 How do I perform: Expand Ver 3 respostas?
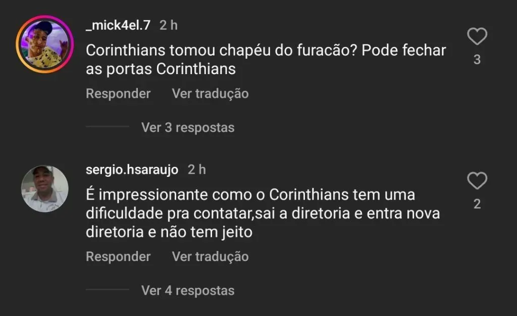click(x=188, y=128)
